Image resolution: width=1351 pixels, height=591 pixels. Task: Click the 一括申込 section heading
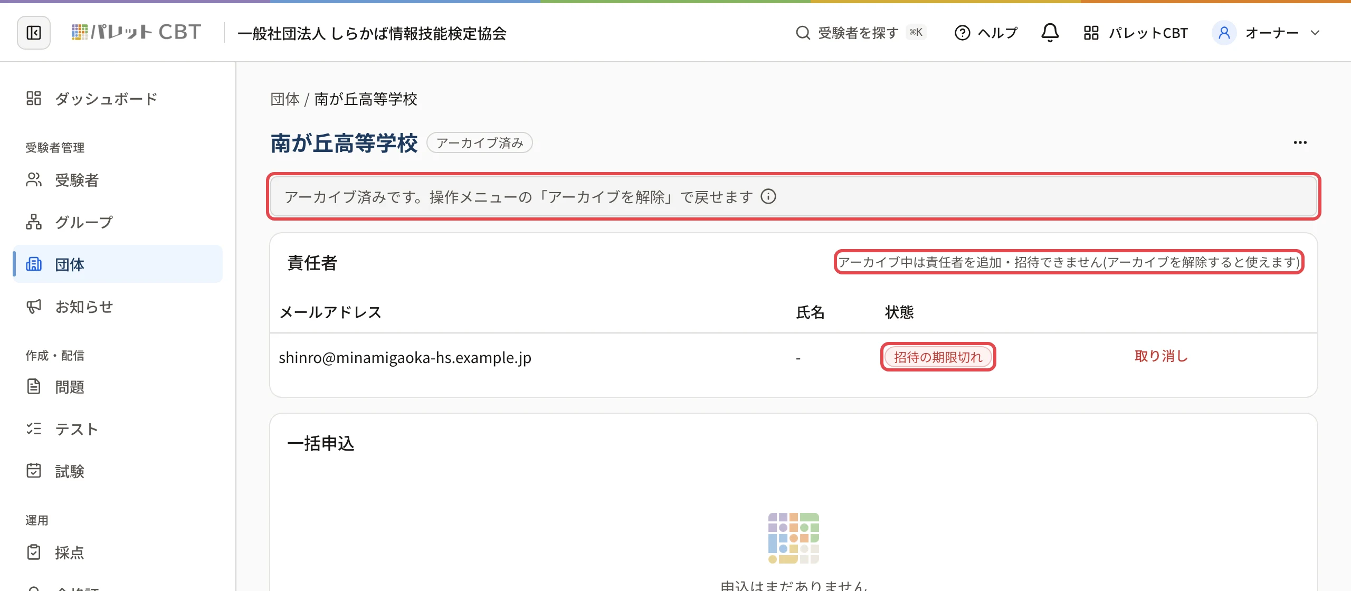320,443
